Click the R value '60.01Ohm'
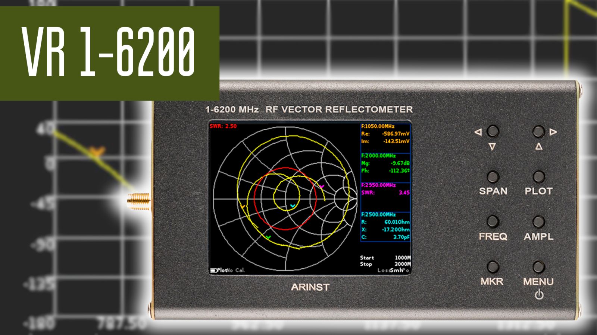The width and height of the screenshot is (597, 335). point(397,222)
